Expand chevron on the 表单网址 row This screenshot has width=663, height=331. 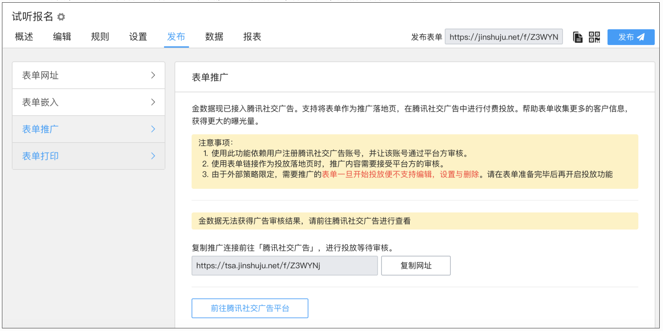coord(153,75)
